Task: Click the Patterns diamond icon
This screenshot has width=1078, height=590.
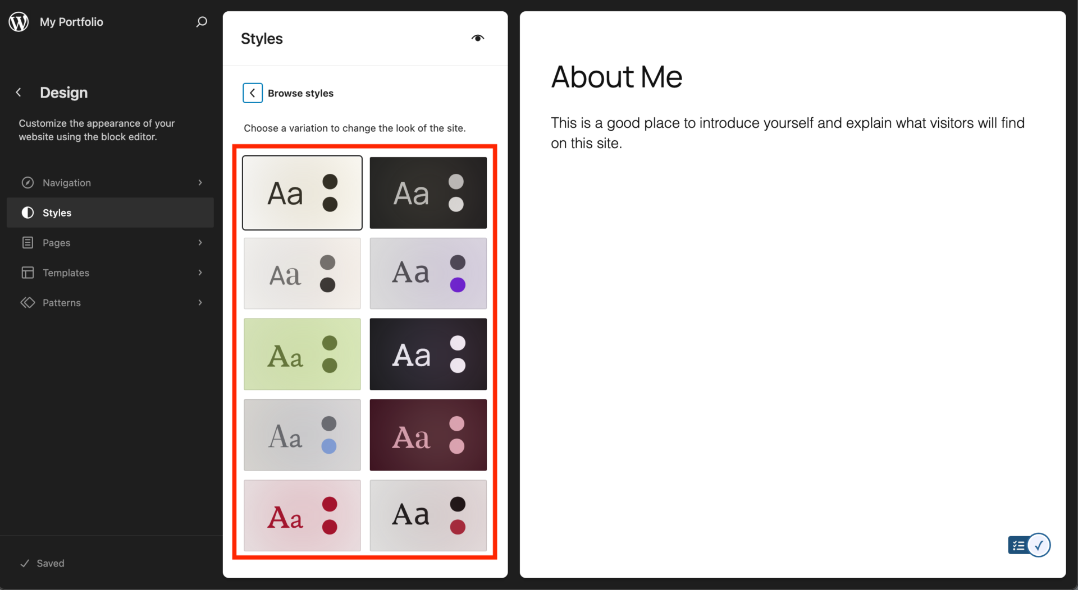Action: tap(28, 303)
